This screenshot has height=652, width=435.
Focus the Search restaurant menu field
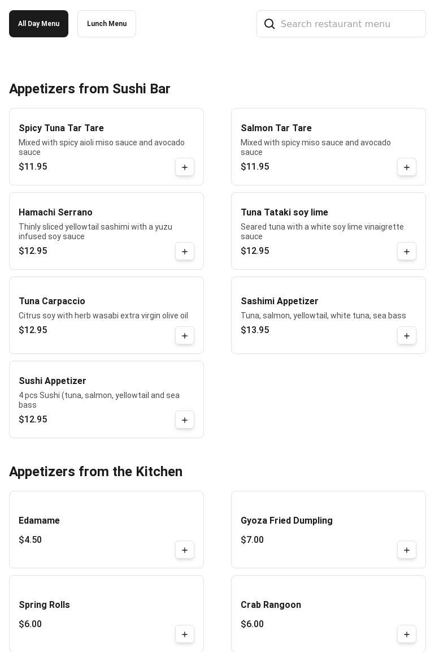[350, 24]
